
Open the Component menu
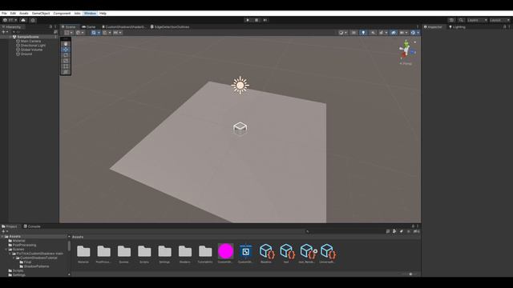(x=62, y=14)
